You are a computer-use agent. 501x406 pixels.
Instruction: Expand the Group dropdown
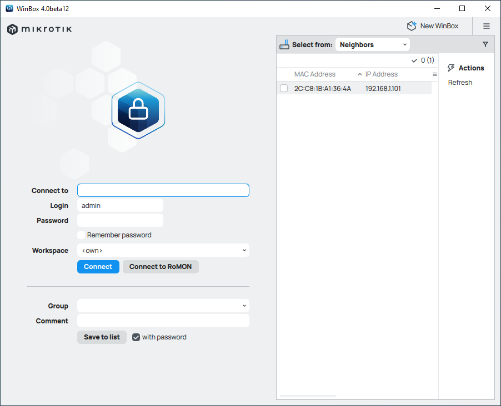pyautogui.click(x=163, y=306)
